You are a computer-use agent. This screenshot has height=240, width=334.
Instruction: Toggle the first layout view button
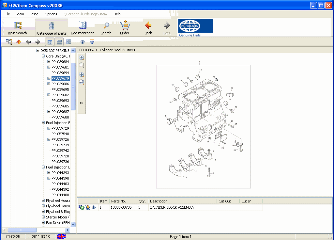pyautogui.click(x=50, y=42)
